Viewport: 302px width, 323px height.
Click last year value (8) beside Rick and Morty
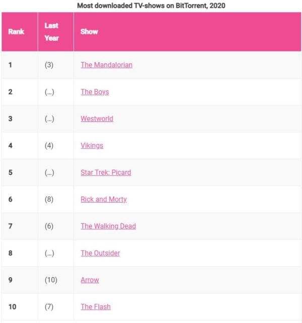tap(49, 199)
